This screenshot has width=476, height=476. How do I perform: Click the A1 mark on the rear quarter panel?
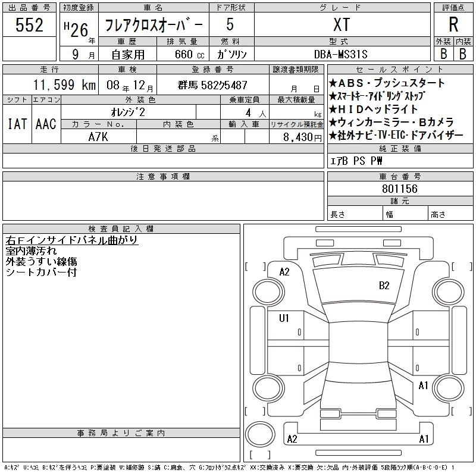423,386
